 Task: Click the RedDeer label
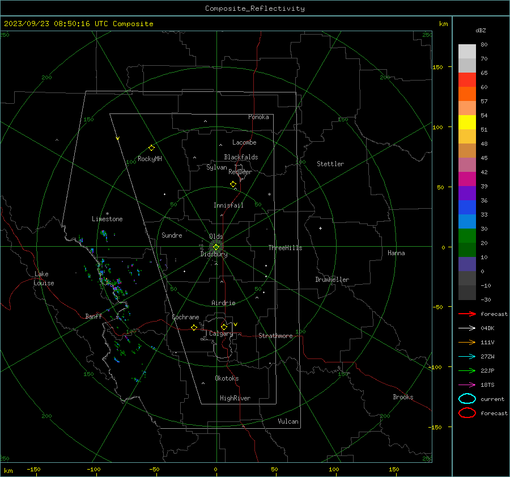(240, 172)
